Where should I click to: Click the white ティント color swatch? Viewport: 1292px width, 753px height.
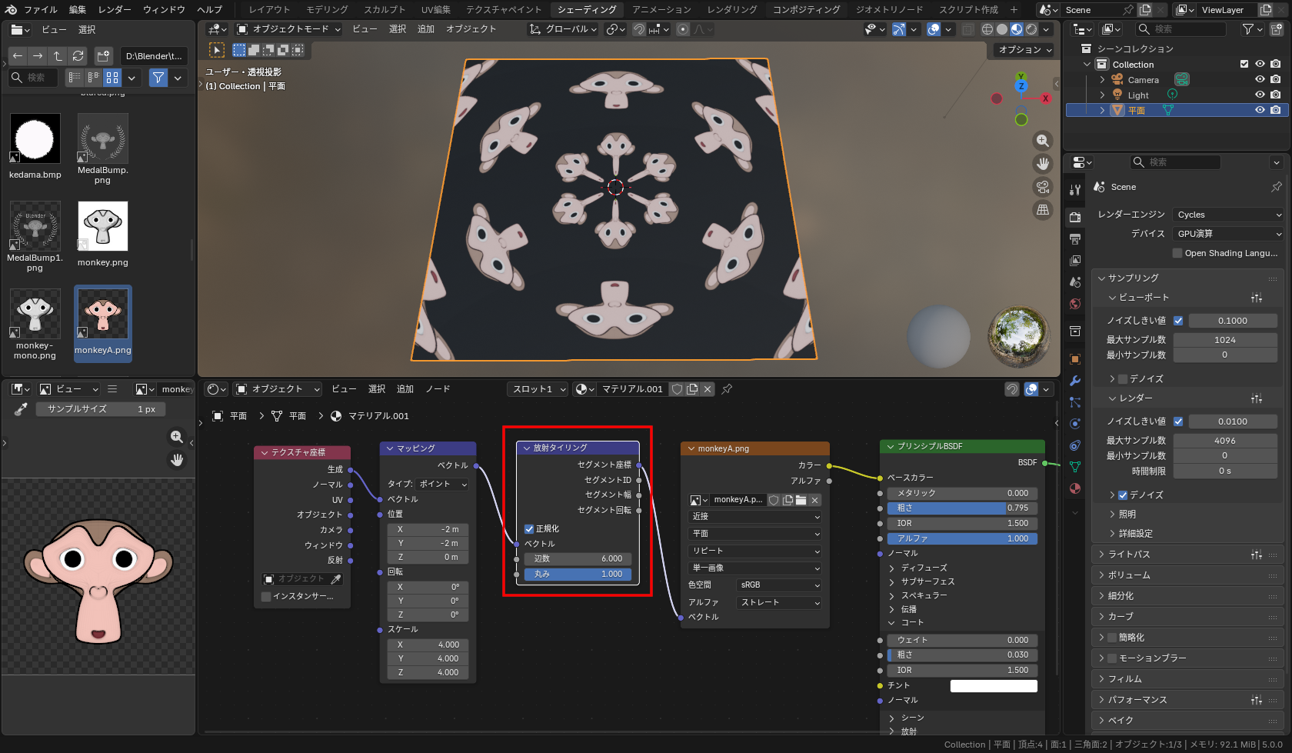tap(994, 686)
